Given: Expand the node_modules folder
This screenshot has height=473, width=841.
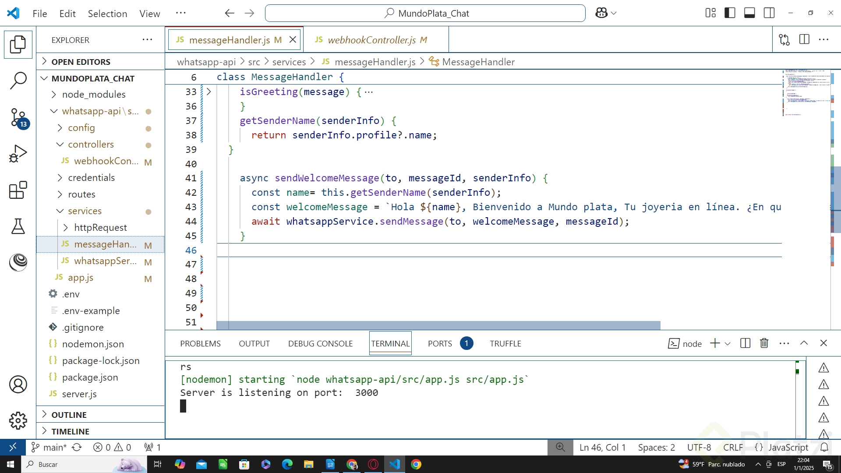Looking at the screenshot, I should 93,95.
